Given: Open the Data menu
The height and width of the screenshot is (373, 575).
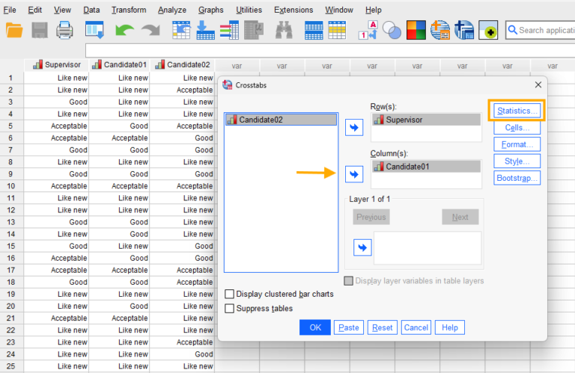Looking at the screenshot, I should pyautogui.click(x=91, y=10).
